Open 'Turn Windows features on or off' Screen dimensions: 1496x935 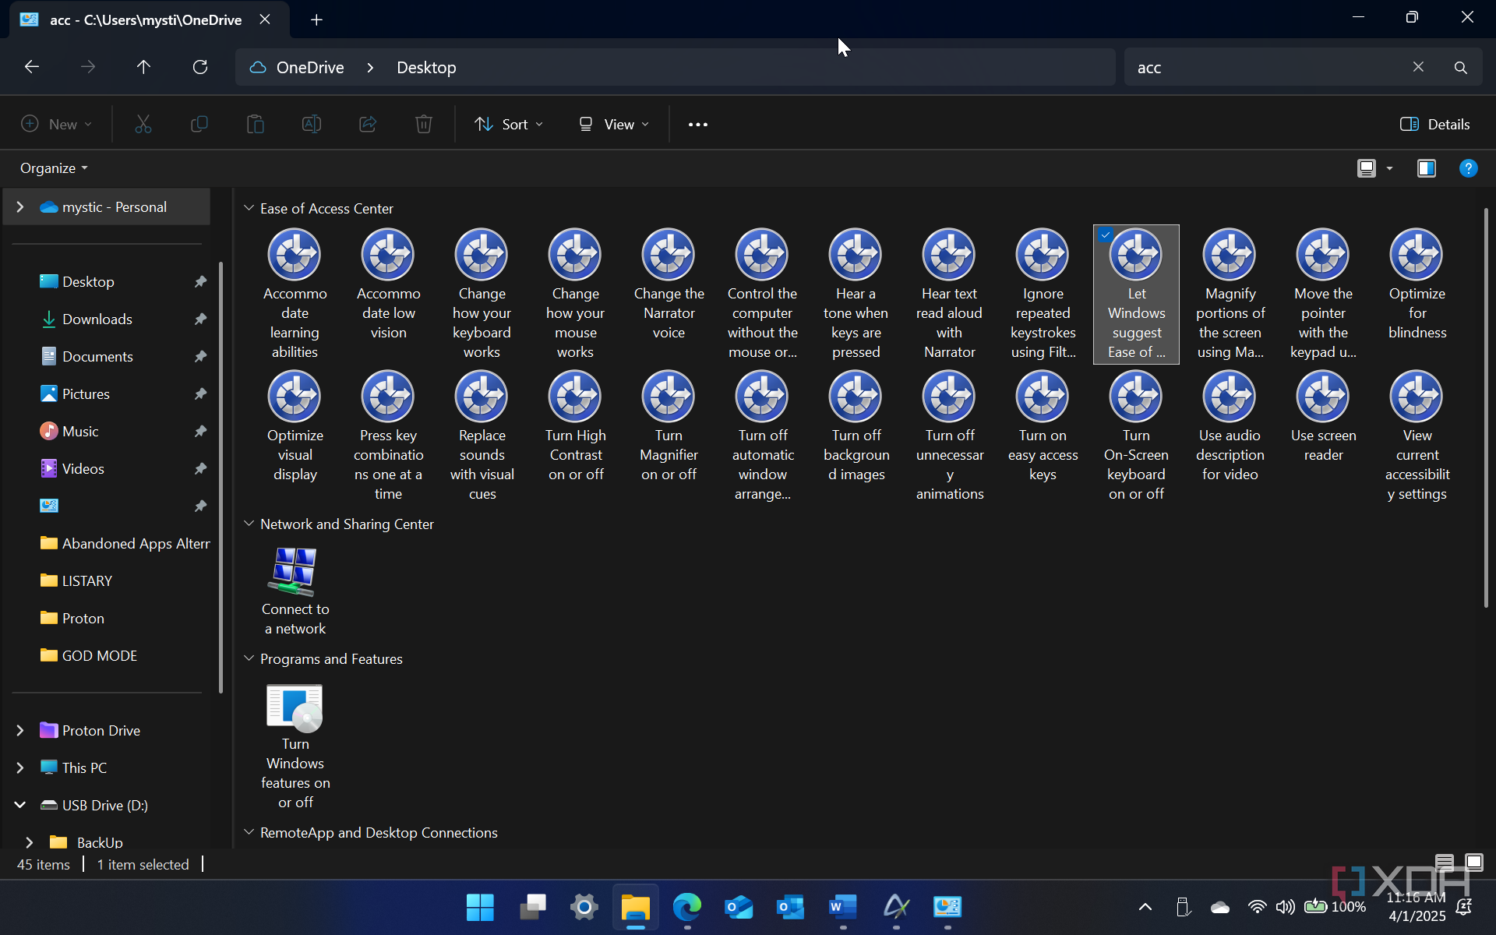[295, 746]
